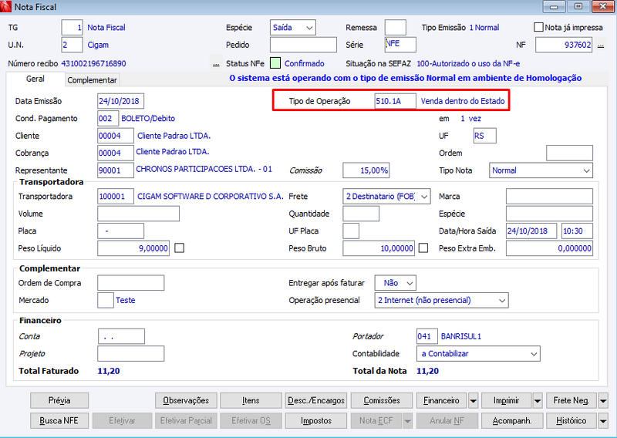Click the Representante field 90001

[116, 170]
